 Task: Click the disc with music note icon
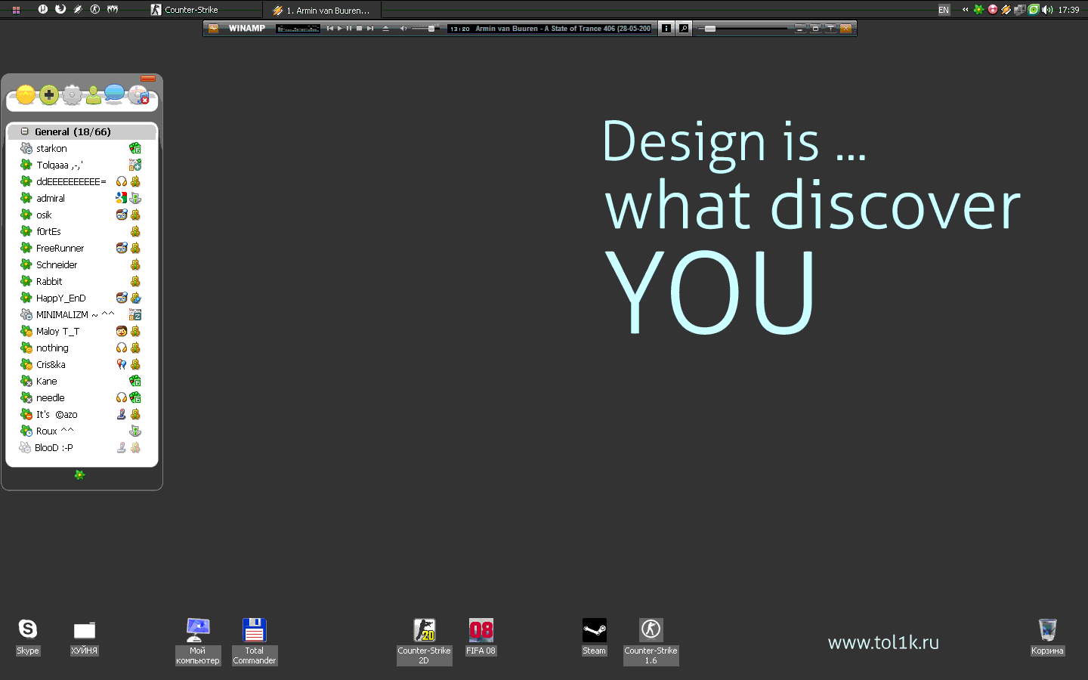click(138, 94)
